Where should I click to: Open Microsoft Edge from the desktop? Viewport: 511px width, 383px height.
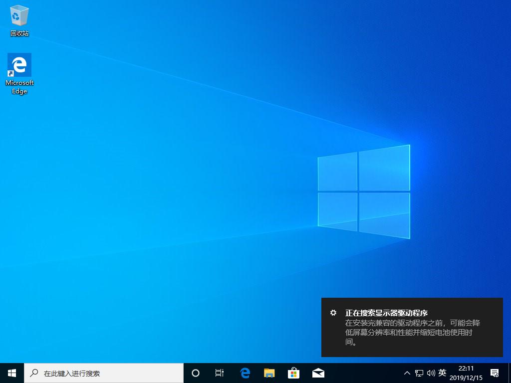point(19,65)
